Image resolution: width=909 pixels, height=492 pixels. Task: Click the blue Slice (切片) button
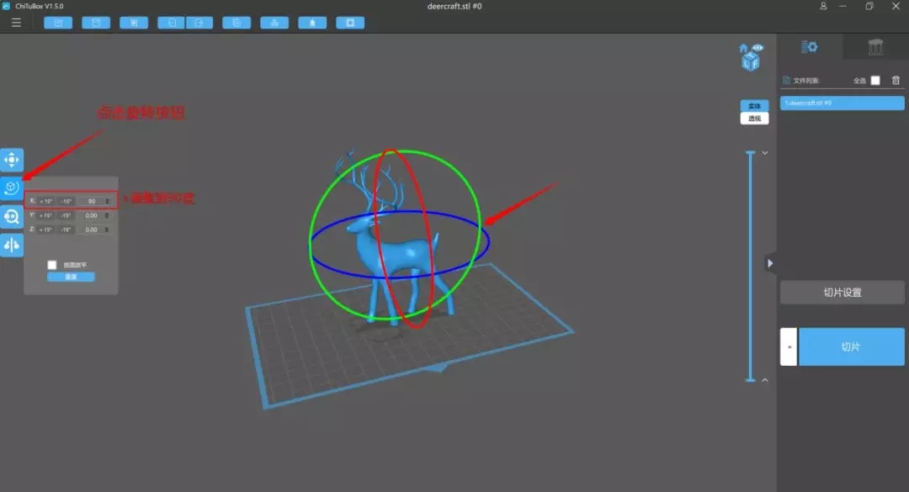click(851, 347)
